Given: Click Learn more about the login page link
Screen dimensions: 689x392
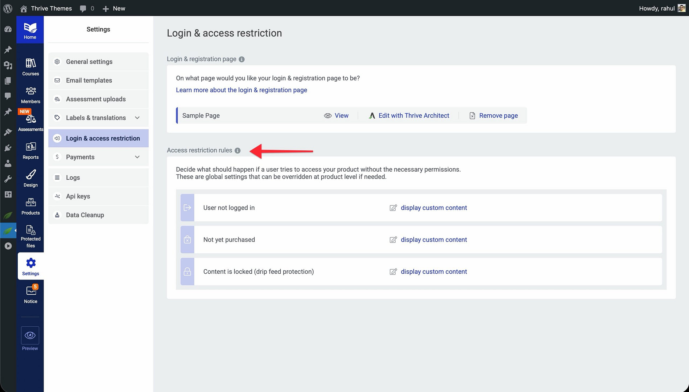Looking at the screenshot, I should click(x=241, y=90).
